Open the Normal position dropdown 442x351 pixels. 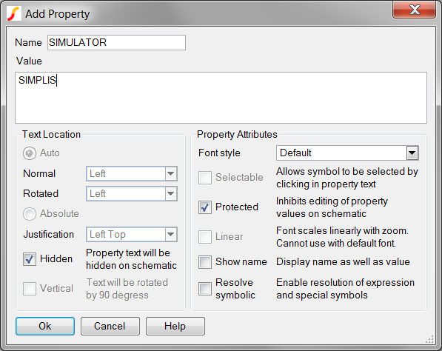[132, 174]
